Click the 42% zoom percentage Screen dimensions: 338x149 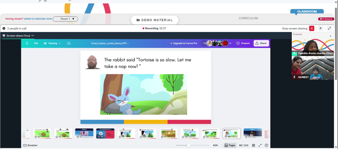pos(215,145)
